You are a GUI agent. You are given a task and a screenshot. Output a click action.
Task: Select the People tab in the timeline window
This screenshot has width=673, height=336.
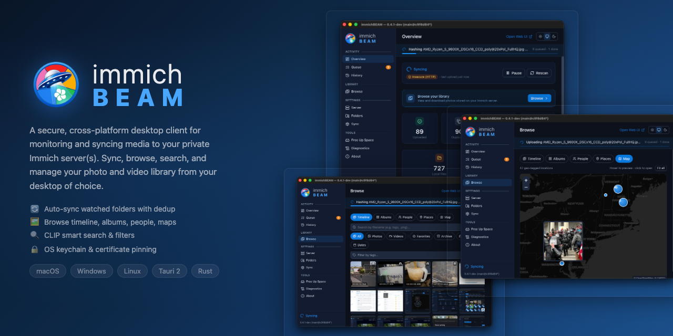pyautogui.click(x=405, y=217)
